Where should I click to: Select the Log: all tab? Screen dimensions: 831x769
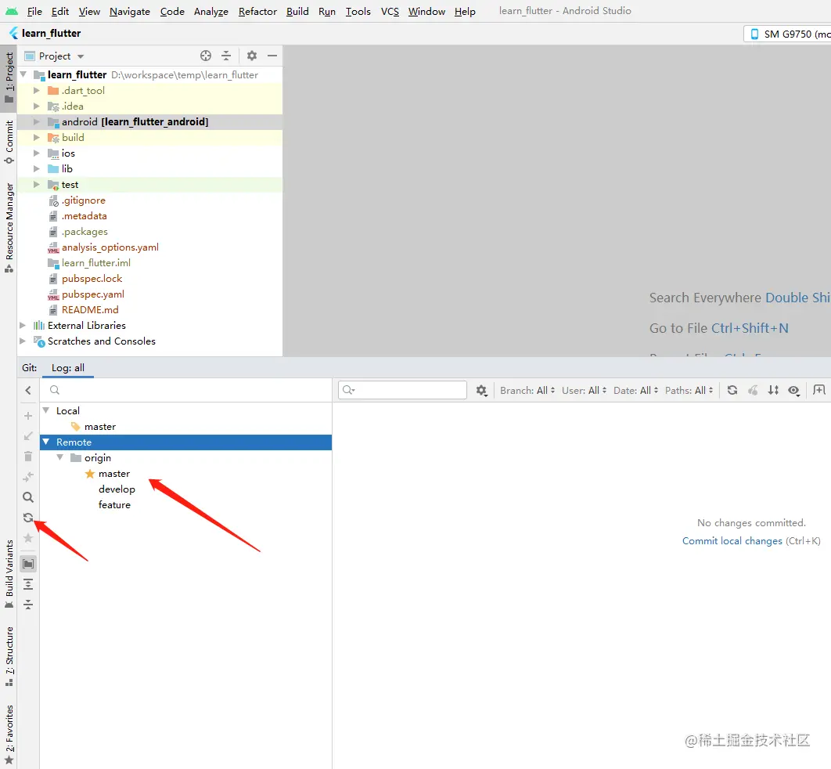tap(68, 367)
